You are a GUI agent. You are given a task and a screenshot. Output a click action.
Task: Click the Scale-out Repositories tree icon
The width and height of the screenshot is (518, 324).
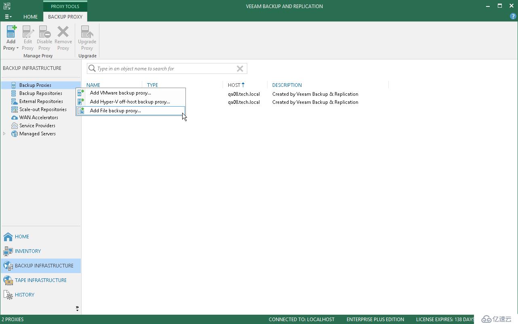click(x=14, y=109)
